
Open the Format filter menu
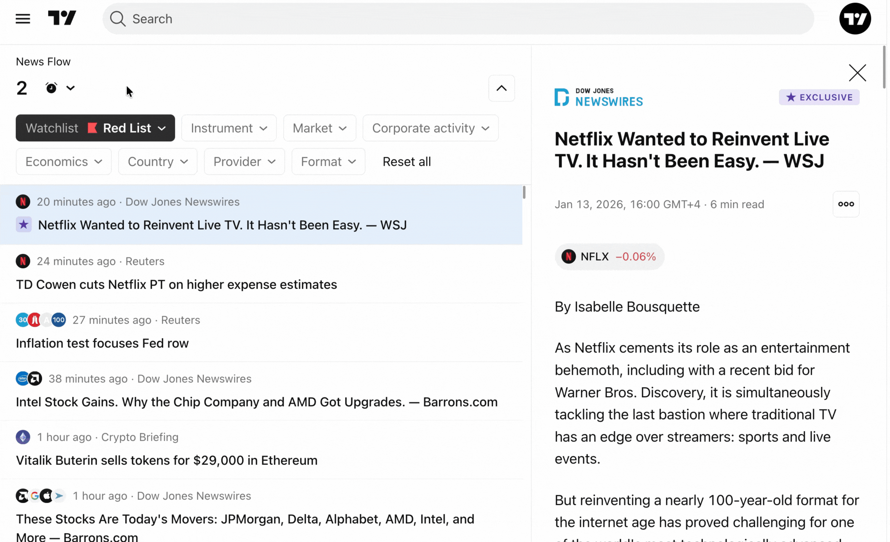click(x=328, y=162)
